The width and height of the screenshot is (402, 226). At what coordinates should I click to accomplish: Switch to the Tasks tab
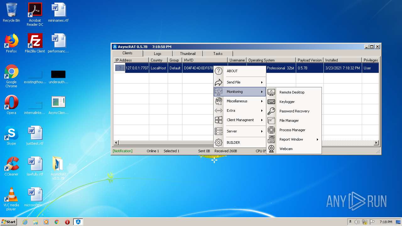click(218, 54)
